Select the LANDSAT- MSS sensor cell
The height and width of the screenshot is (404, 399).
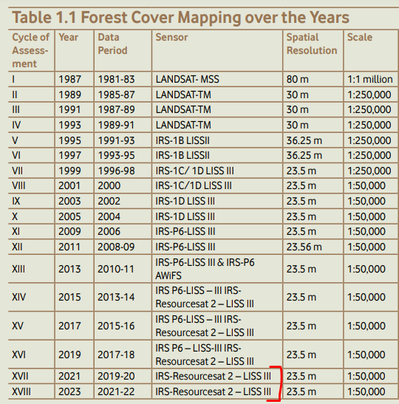coord(188,79)
